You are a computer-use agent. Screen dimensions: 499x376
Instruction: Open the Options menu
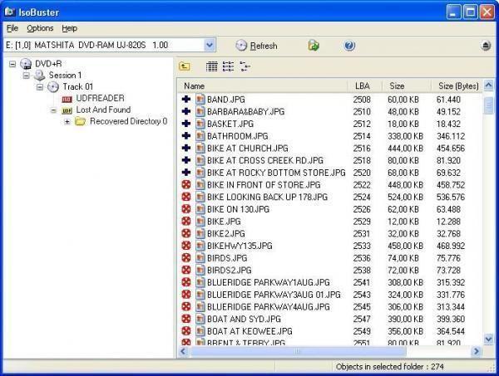point(40,28)
